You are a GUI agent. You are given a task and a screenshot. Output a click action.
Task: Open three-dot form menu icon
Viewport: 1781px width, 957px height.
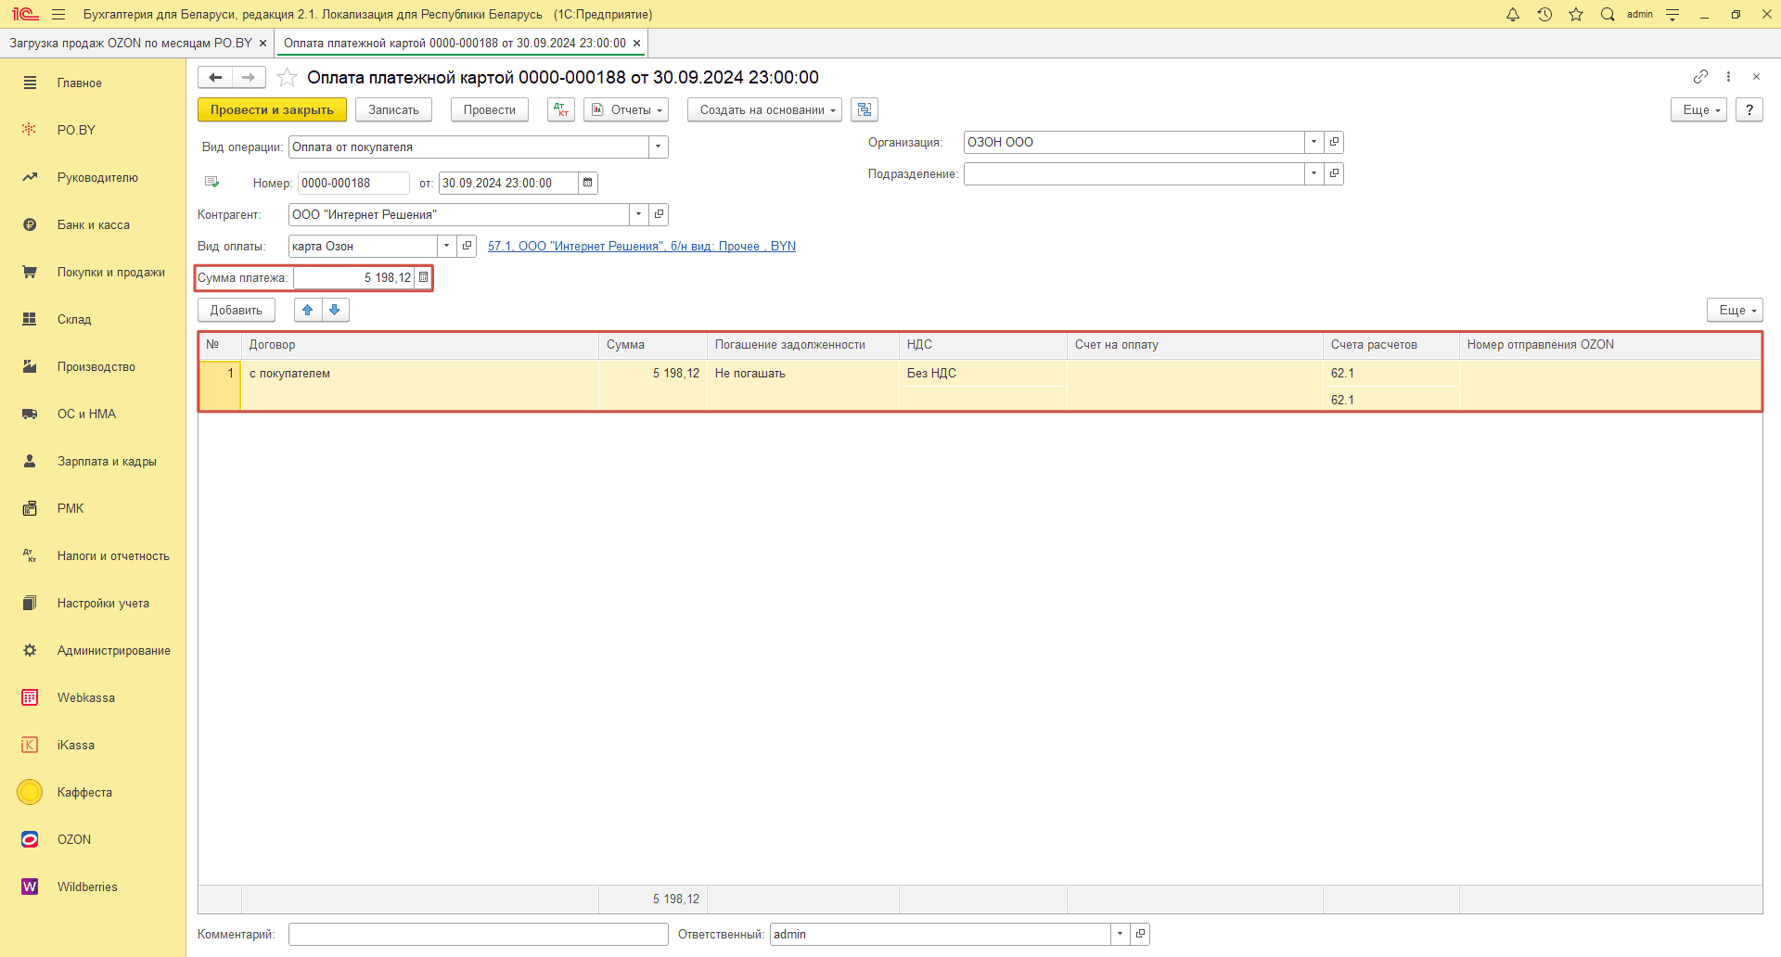1728,76
